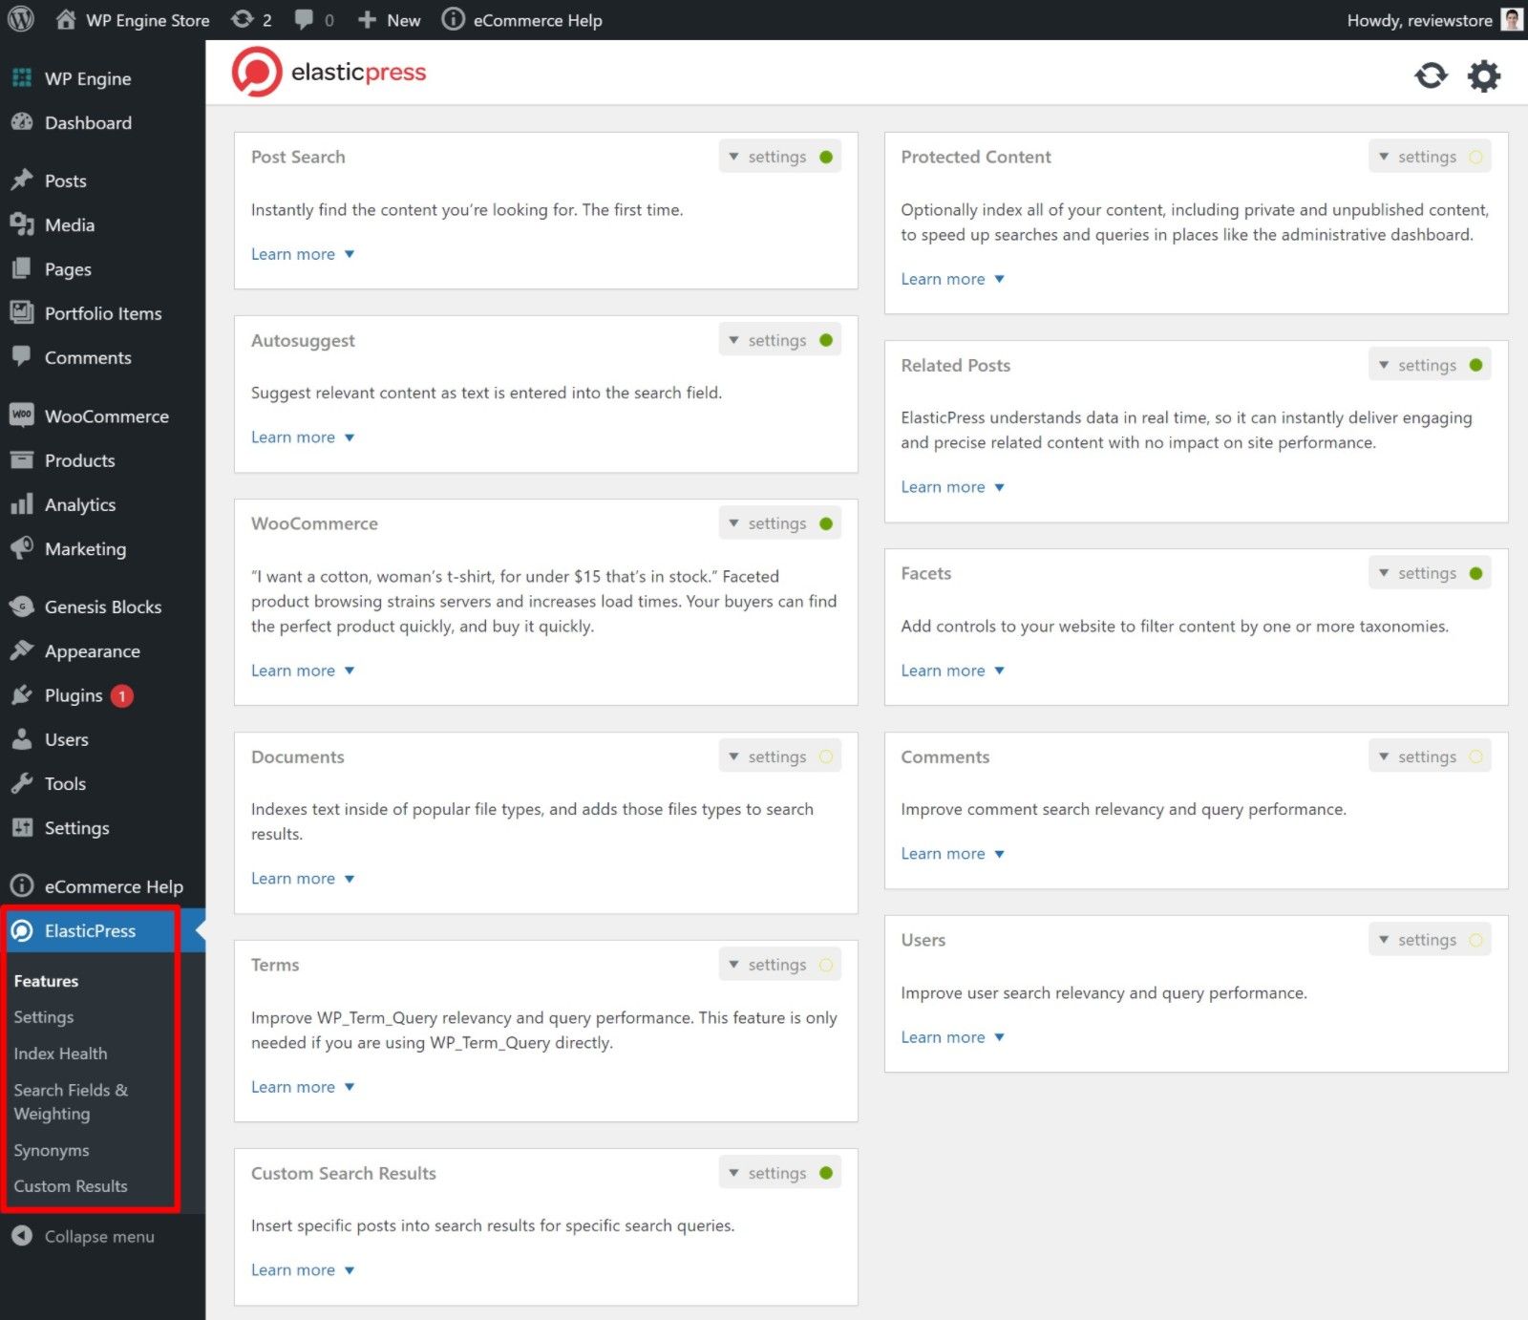Viewport: 1528px width, 1320px height.
Task: Open Custom Results submenu item
Action: click(x=71, y=1186)
